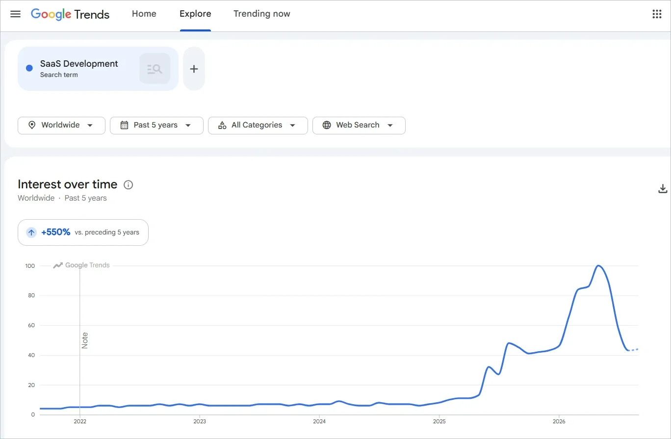Click the Interest over time heading
Image resolution: width=671 pixels, height=439 pixels.
[x=68, y=184]
